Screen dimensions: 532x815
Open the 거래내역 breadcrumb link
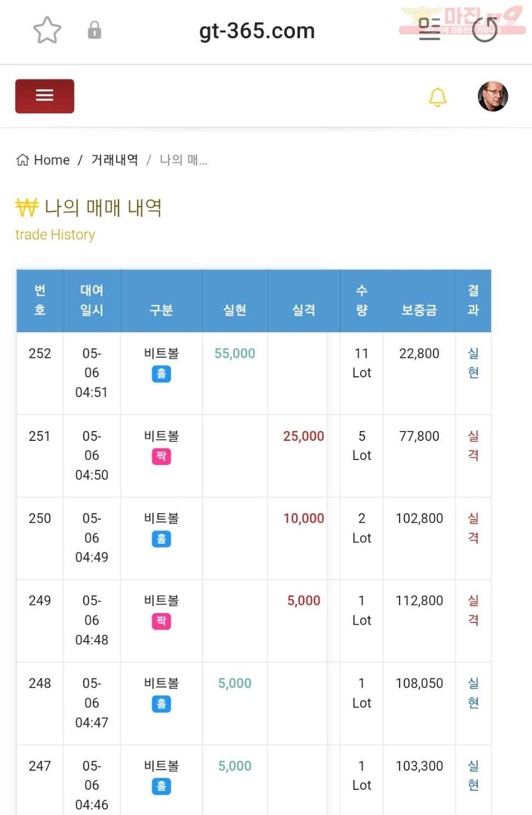(x=114, y=160)
